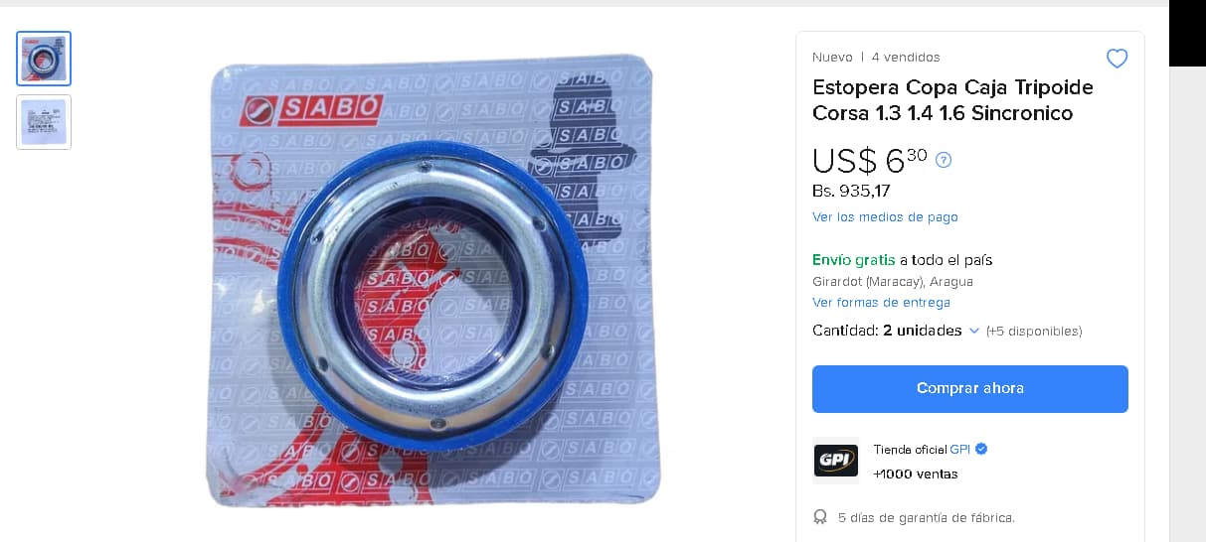Add product to favorites with heart icon
Image resolution: width=1206 pixels, height=542 pixels.
[x=1117, y=59]
